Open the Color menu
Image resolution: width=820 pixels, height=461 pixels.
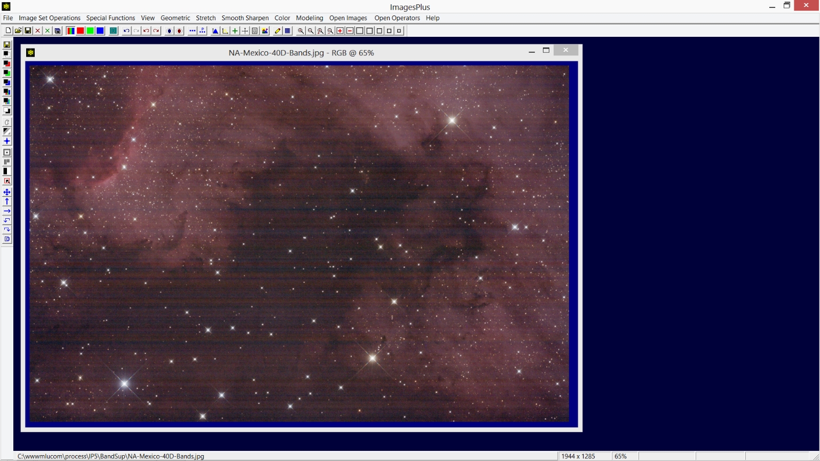282,18
